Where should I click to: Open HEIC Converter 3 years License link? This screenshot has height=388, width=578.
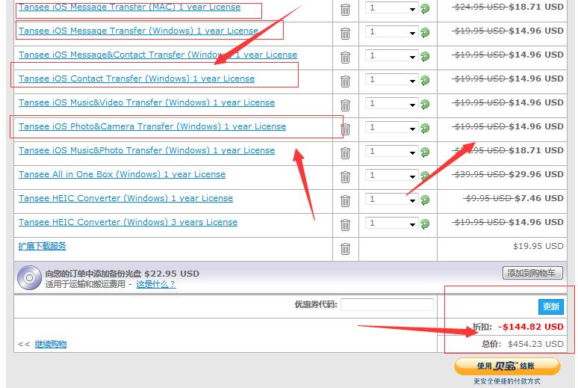click(128, 222)
